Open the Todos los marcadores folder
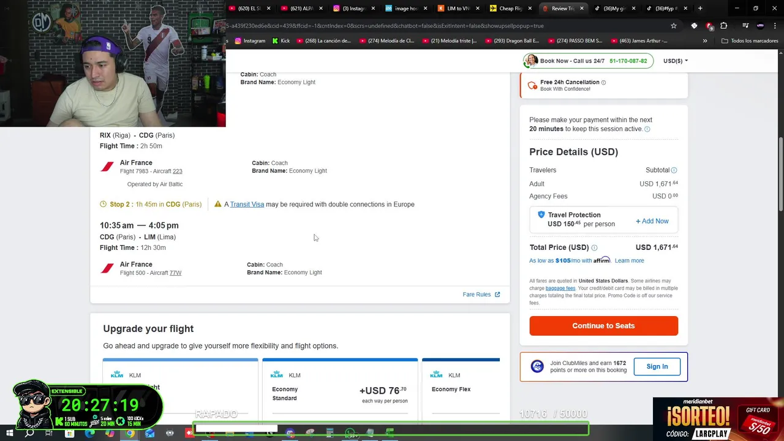The image size is (784, 441). pyautogui.click(x=750, y=41)
